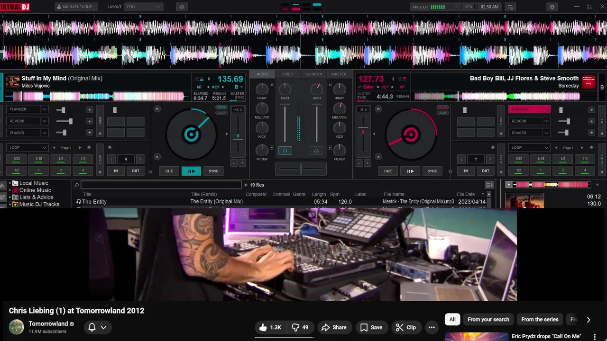The image size is (607, 341).
Task: Double the left deck loop length
Action: [x=140, y=159]
